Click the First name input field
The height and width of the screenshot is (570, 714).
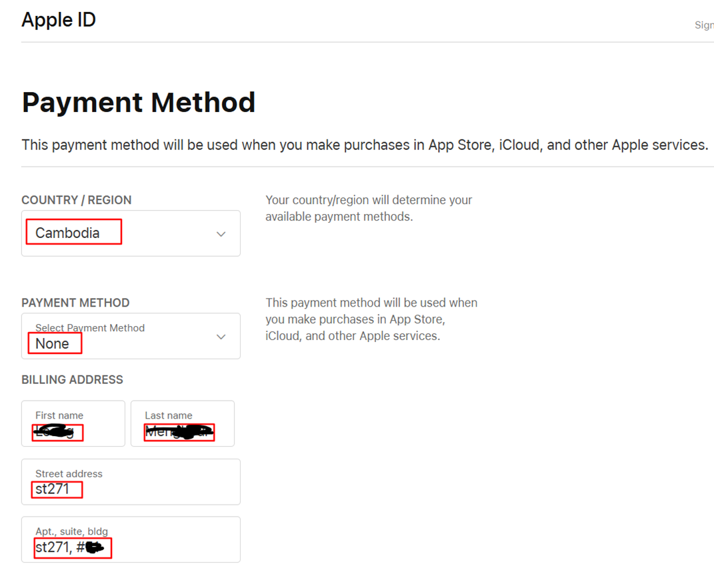(x=73, y=423)
